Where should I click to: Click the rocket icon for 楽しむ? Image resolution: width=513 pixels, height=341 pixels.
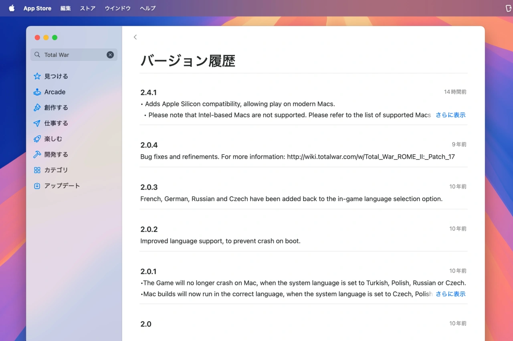pyautogui.click(x=37, y=139)
